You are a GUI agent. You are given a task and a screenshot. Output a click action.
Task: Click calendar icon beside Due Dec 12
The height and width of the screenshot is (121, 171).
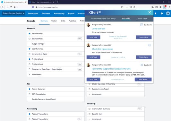141,25
